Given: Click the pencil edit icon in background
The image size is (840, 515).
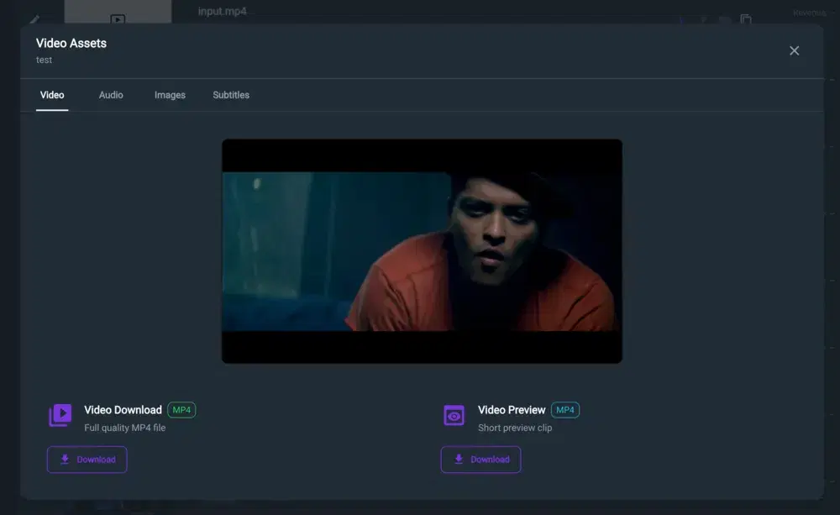Looking at the screenshot, I should (x=34, y=20).
